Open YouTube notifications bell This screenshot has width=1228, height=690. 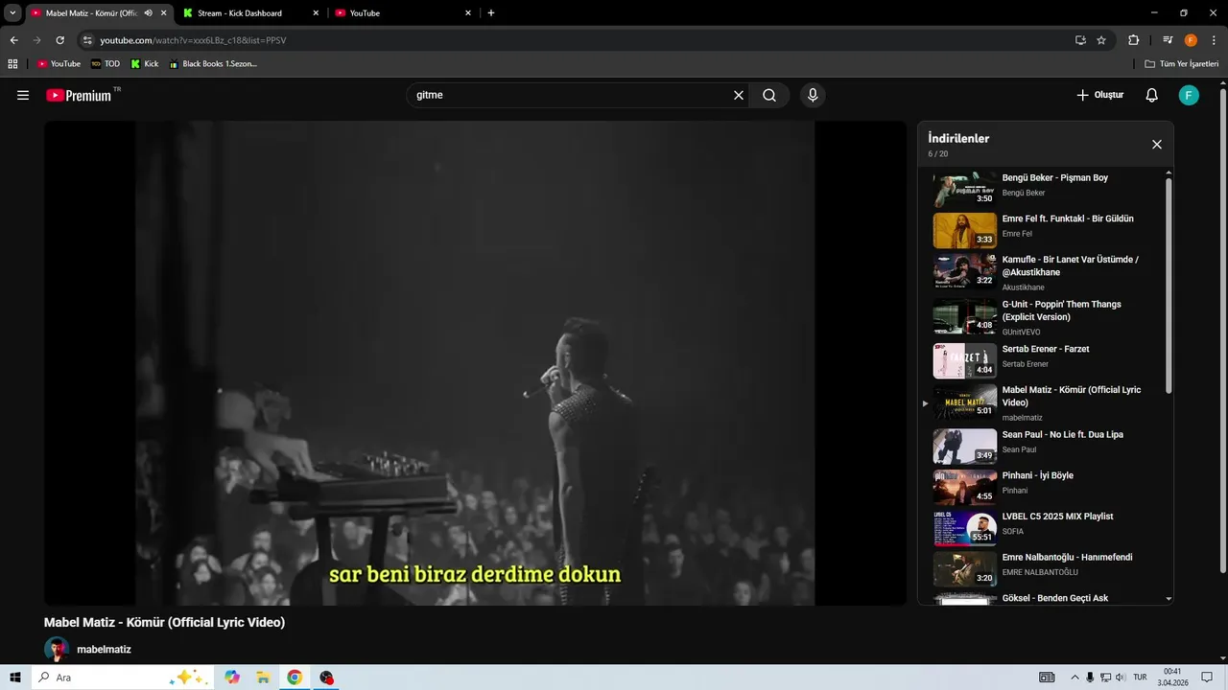1152,95
